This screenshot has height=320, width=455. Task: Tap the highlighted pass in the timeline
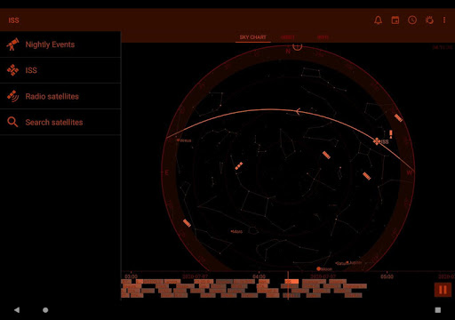coord(292,282)
